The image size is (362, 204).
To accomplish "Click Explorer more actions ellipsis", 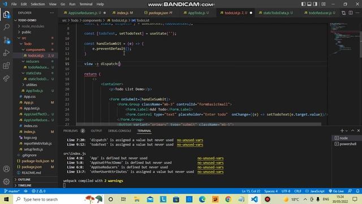I will 52,13.
